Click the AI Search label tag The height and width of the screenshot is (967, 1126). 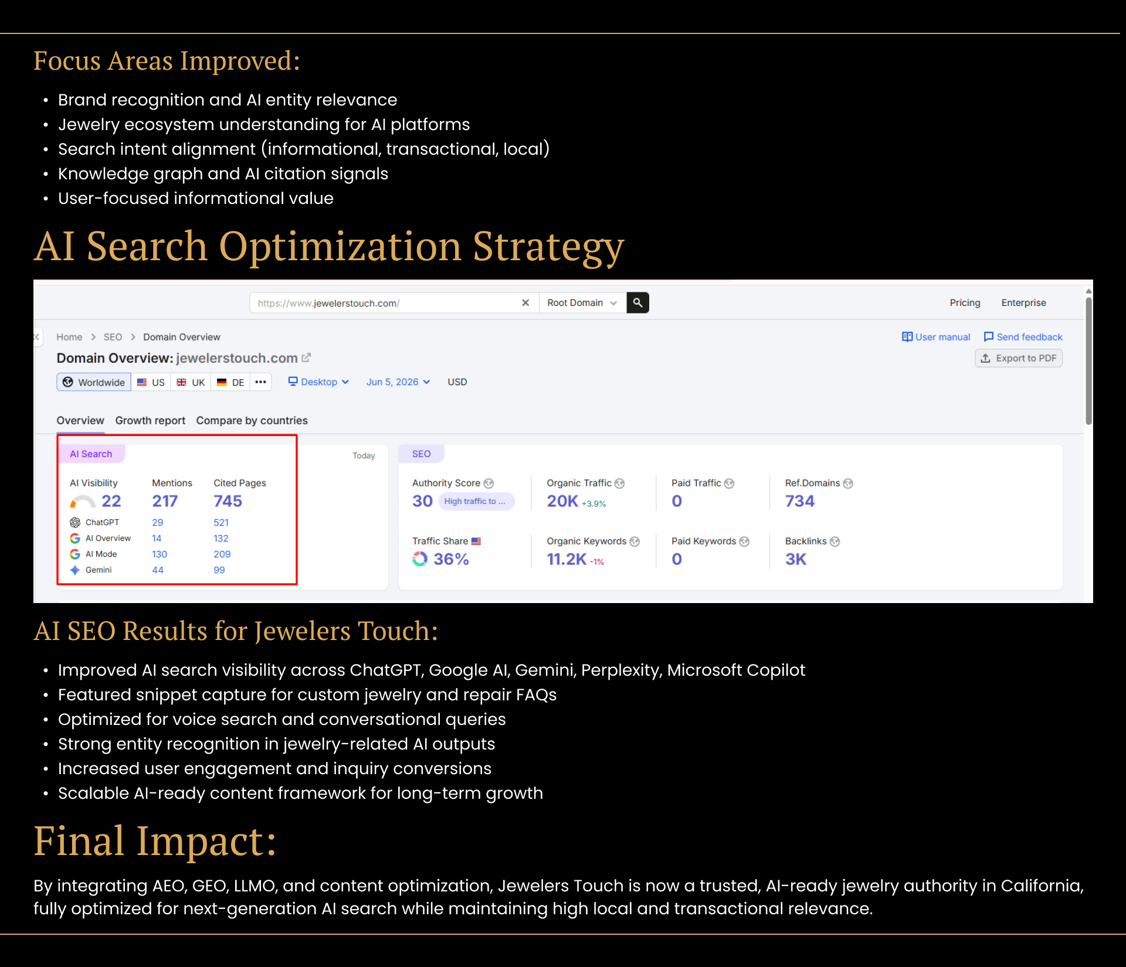[91, 454]
